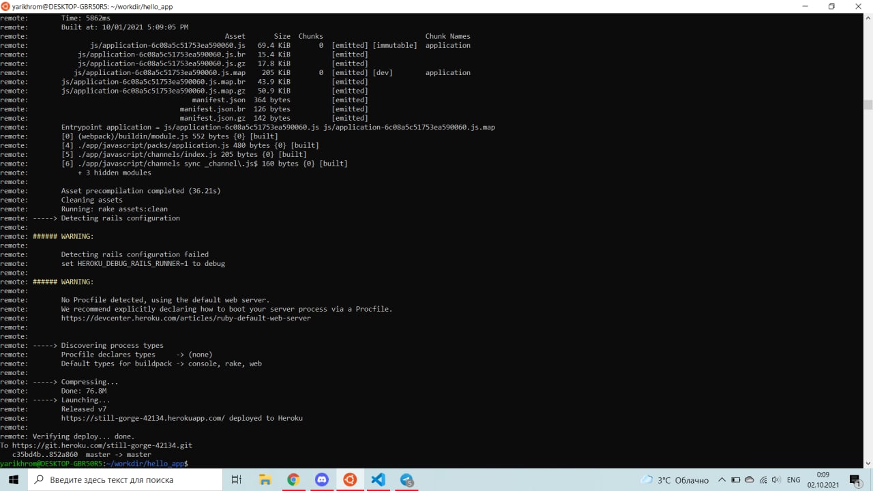Click './app/javascript/packs/application.js' module line
Screen dimensions: 873x491
tap(190, 145)
